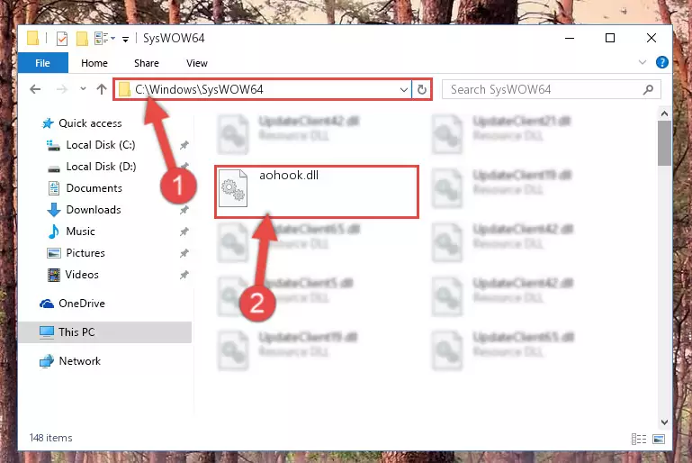Open the blue Help question mark icon
Image resolution: width=692 pixels, height=463 pixels.
[x=661, y=62]
